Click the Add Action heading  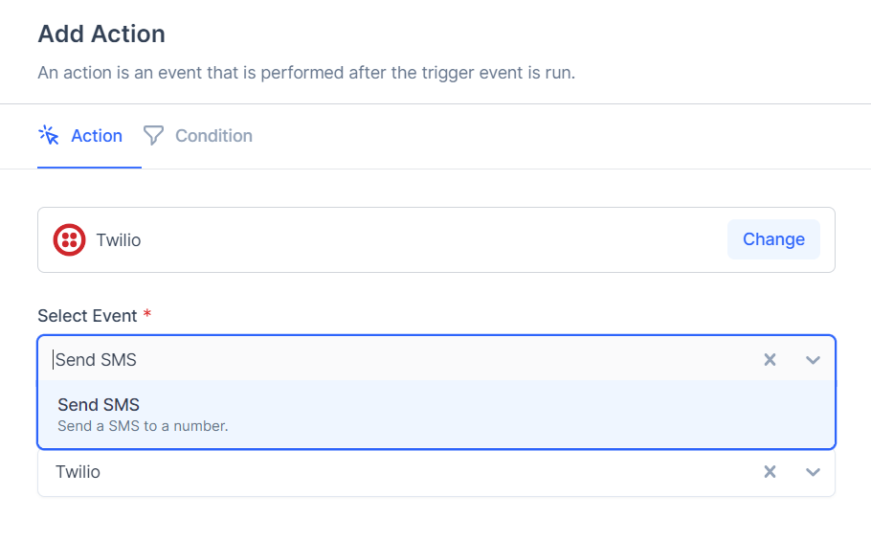101,34
